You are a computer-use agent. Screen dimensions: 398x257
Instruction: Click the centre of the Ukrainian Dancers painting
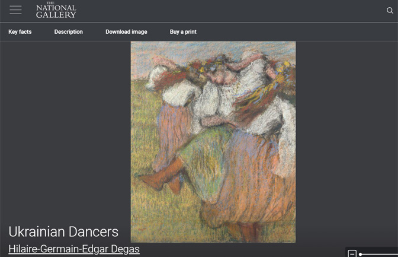(213, 142)
